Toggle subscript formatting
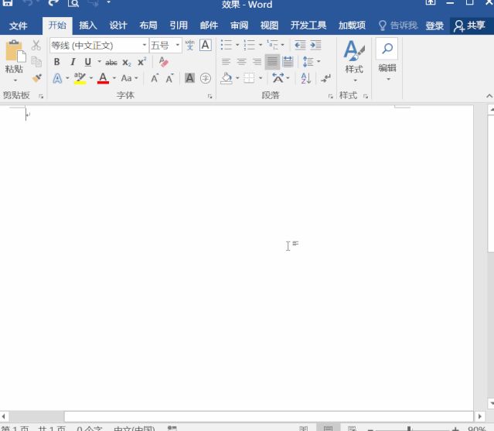The height and width of the screenshot is (431, 494). pyautogui.click(x=127, y=63)
